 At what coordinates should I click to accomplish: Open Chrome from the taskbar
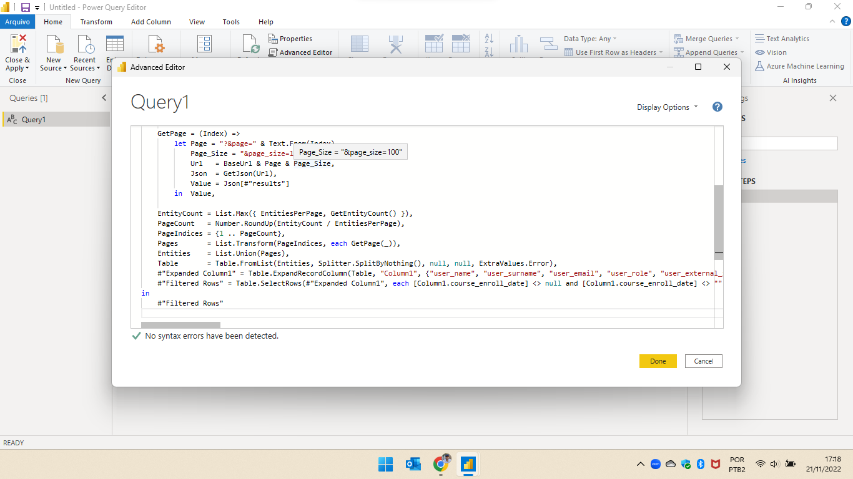pos(441,464)
